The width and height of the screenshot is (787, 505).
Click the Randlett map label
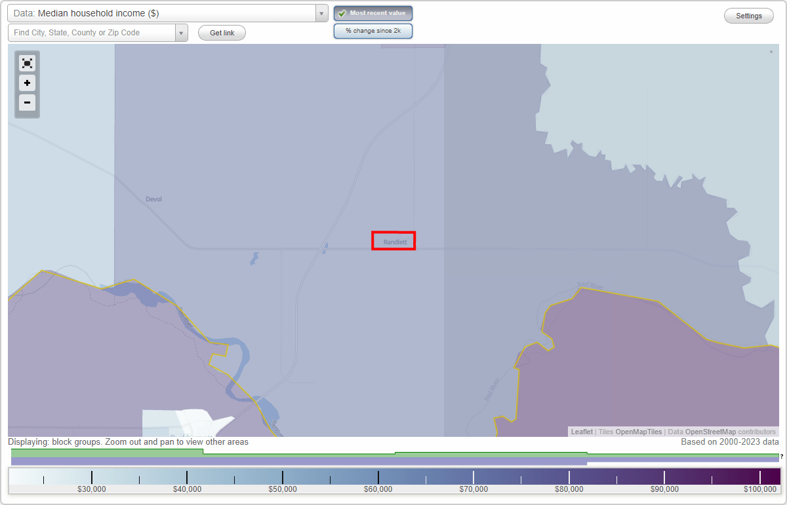pyautogui.click(x=393, y=241)
